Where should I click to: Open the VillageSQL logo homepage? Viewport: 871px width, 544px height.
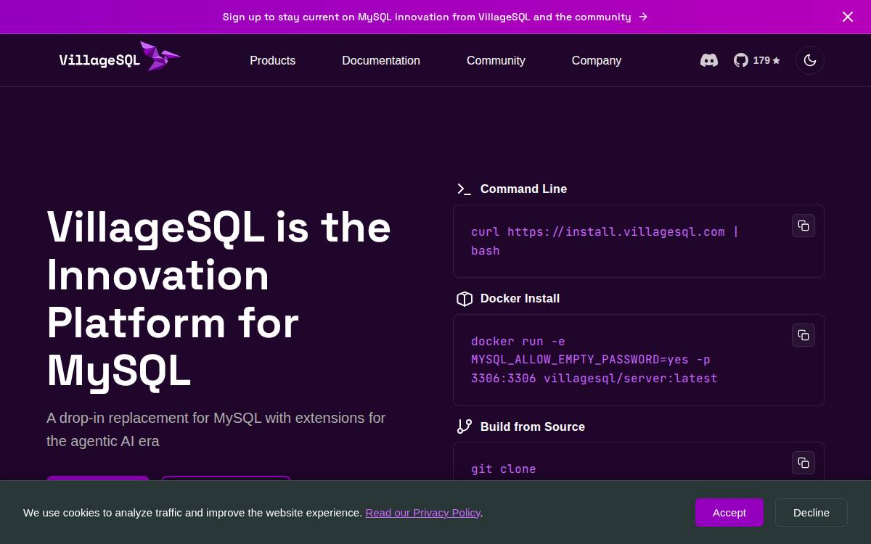click(x=120, y=57)
